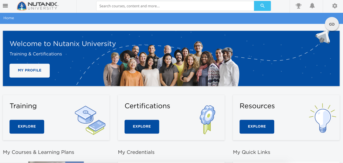Click the round chain-link icon button

[x=332, y=24]
